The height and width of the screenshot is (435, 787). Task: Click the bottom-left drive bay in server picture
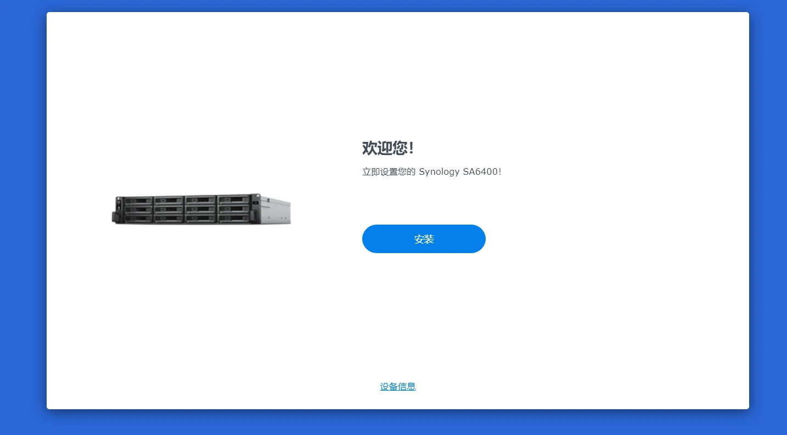click(x=138, y=218)
